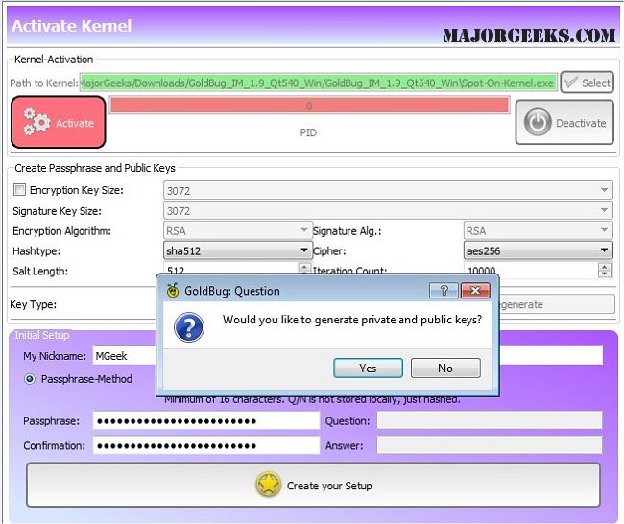Open the Cipher aes256 dropdown
624x524 pixels.
point(538,250)
